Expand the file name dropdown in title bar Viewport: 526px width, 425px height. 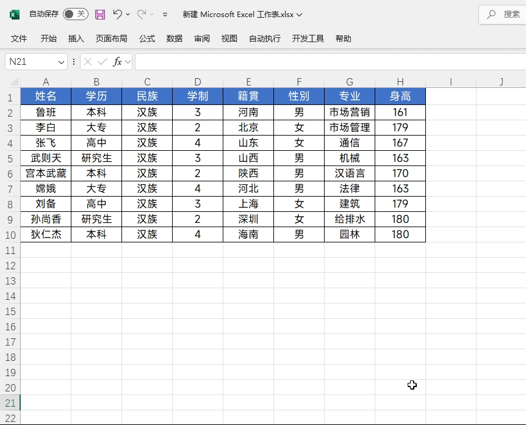point(299,15)
